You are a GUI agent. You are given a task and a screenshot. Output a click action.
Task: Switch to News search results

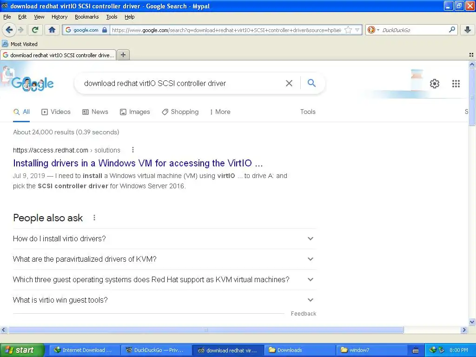click(x=95, y=112)
